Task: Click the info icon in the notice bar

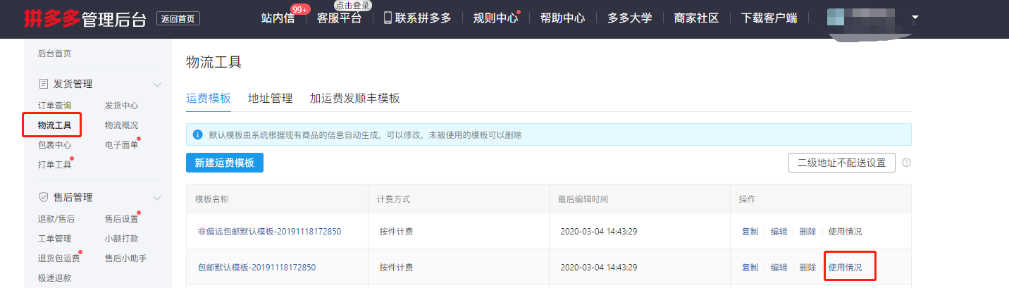Action: [x=197, y=134]
